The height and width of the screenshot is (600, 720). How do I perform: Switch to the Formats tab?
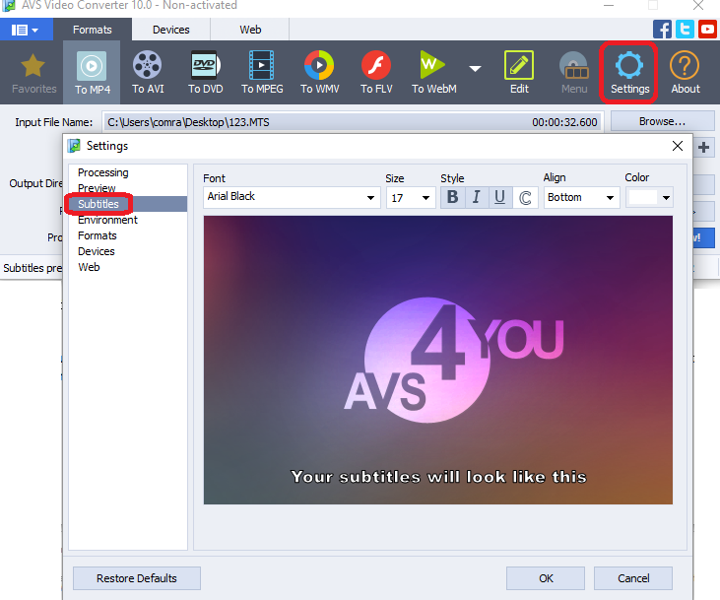coord(93,30)
